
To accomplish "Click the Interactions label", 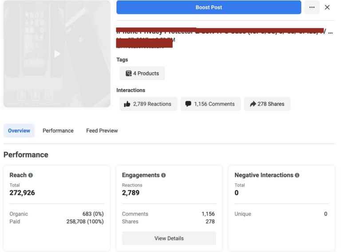I will point(131,90).
